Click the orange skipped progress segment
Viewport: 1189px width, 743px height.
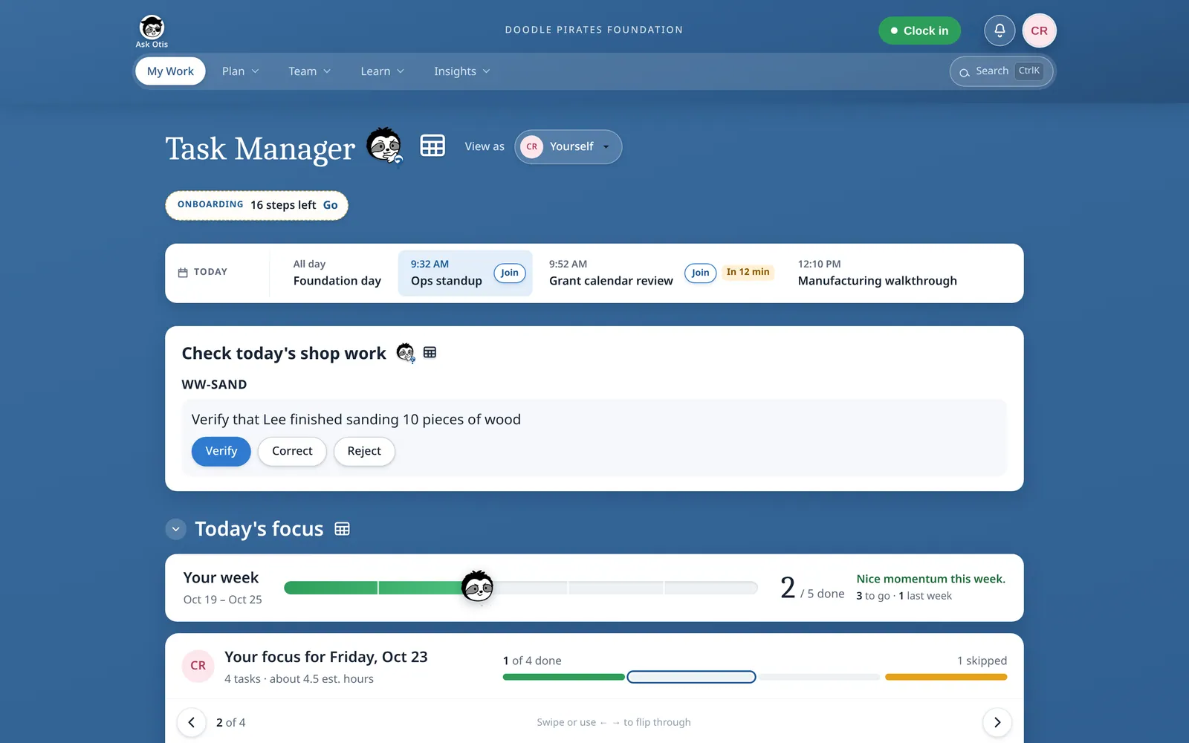[x=946, y=677]
